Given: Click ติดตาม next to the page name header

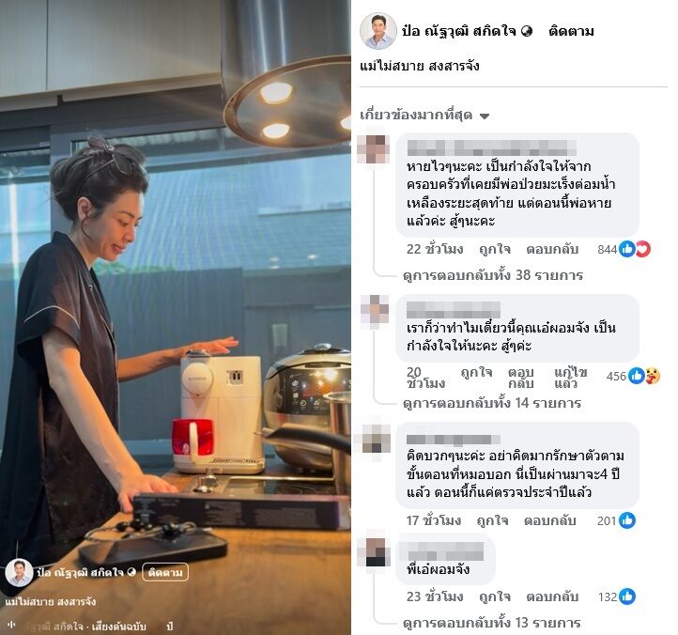Looking at the screenshot, I should pos(571,31).
